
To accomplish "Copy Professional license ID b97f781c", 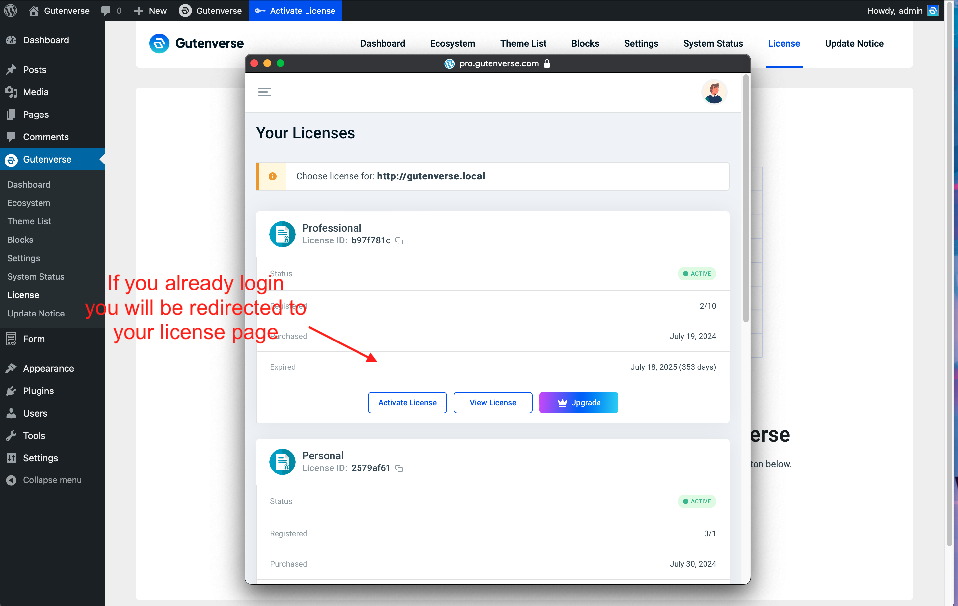I will 399,241.
